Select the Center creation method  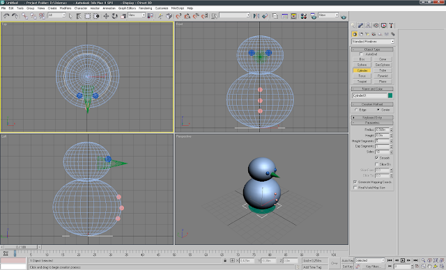(x=378, y=109)
